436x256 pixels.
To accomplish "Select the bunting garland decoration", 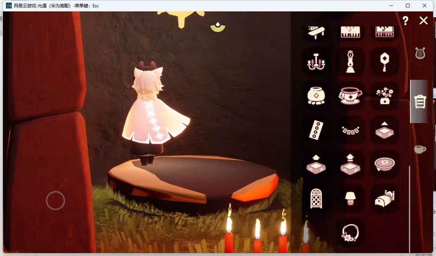I will click(350, 130).
